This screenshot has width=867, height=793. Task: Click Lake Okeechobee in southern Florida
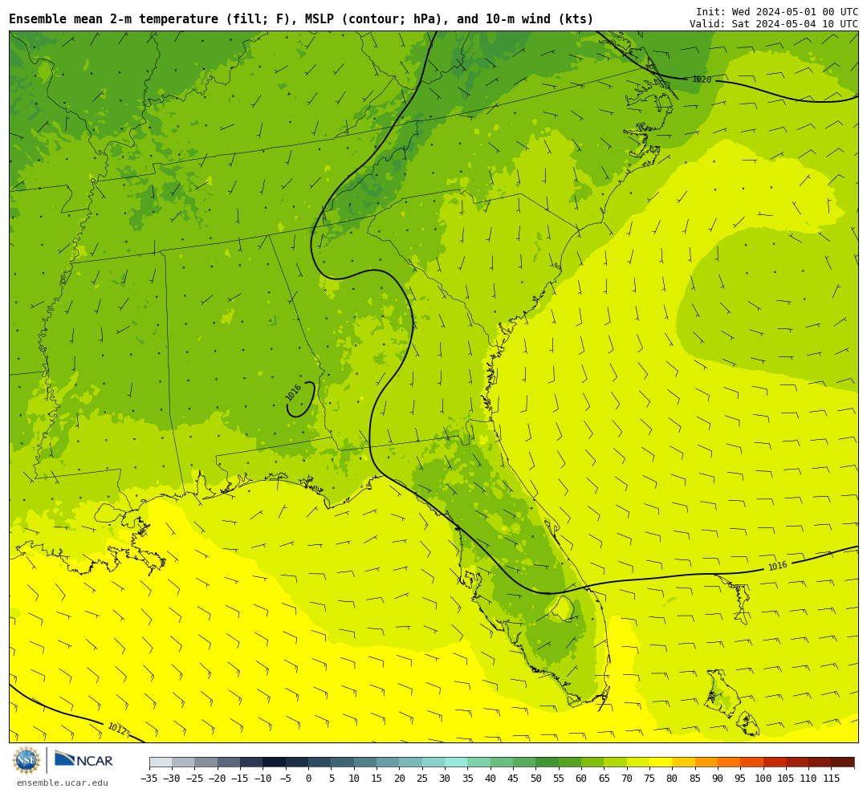(x=562, y=609)
